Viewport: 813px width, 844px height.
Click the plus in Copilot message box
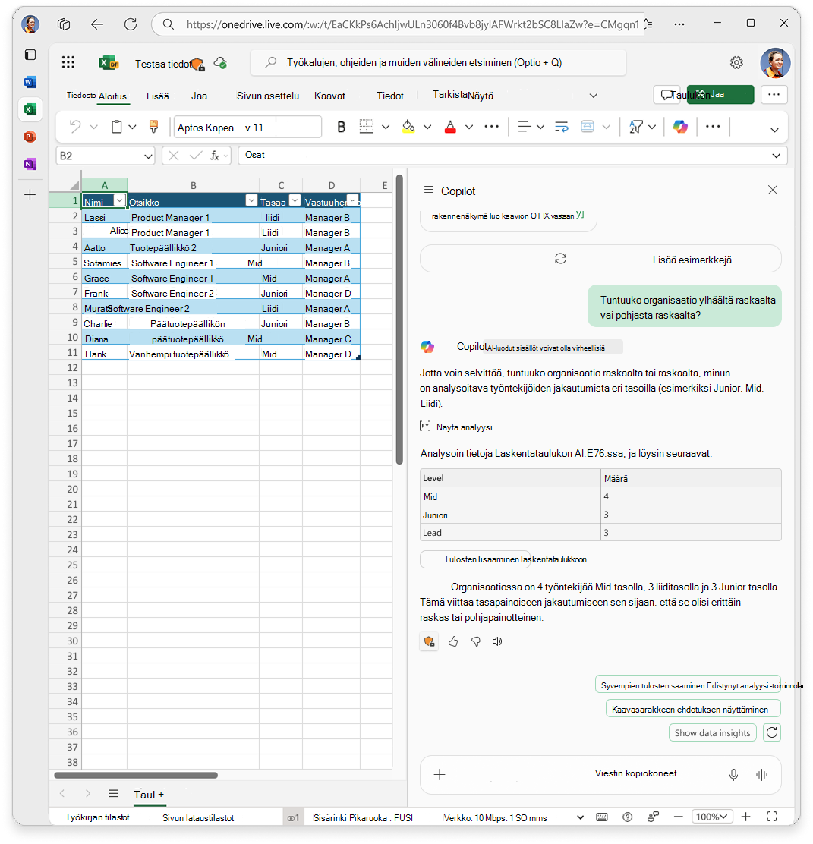[440, 775]
